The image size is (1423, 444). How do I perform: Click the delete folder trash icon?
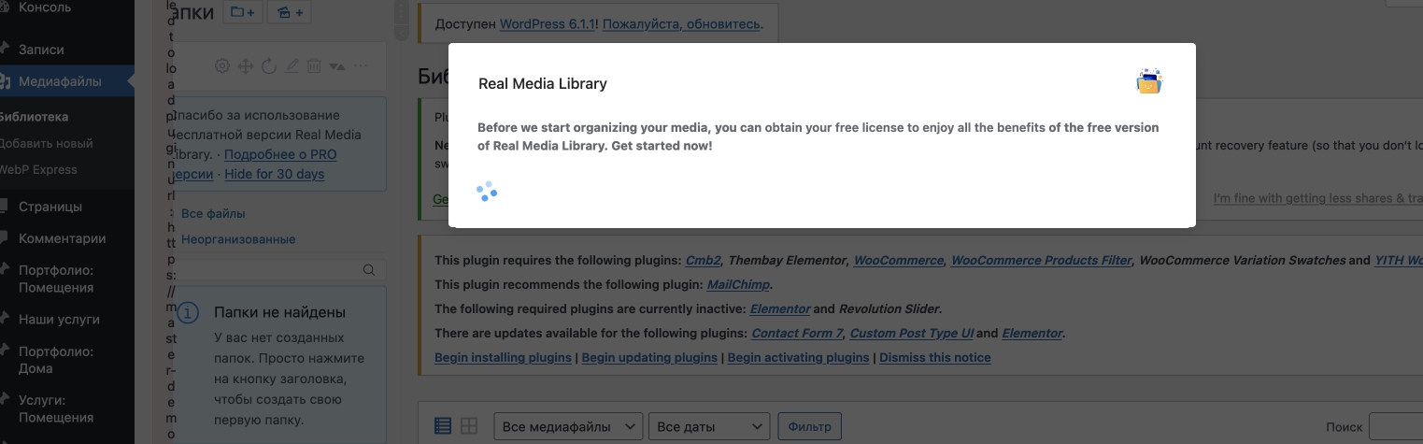click(314, 65)
